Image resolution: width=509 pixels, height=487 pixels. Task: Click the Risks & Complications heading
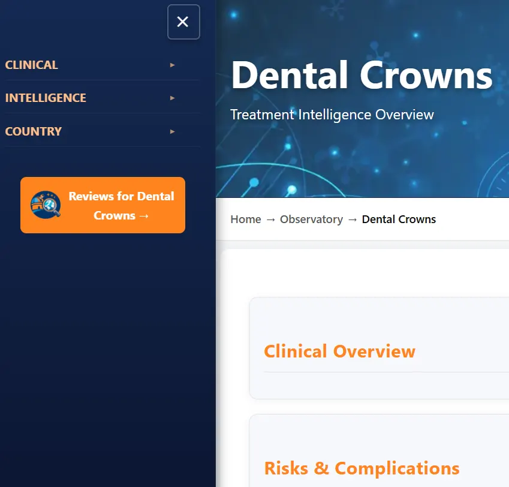click(362, 468)
